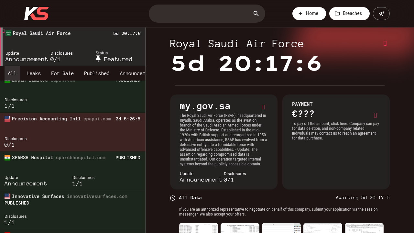Image resolution: width=414 pixels, height=233 pixels.
Task: Click the €??? payment amount
Action: coord(303,114)
